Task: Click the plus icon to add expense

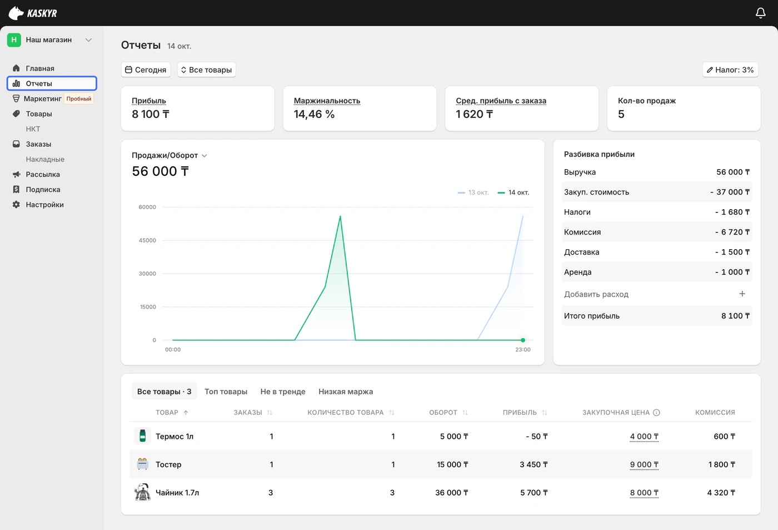Action: click(x=742, y=294)
